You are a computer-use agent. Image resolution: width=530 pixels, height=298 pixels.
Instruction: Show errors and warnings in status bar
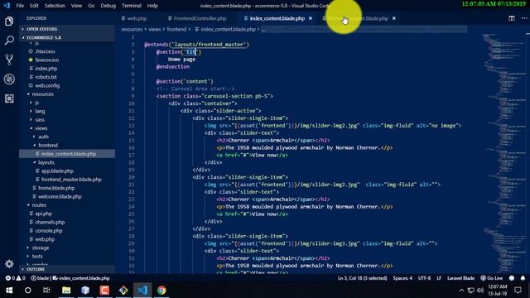pos(15,278)
